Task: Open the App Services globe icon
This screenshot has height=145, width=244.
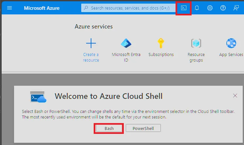Action: (231, 43)
